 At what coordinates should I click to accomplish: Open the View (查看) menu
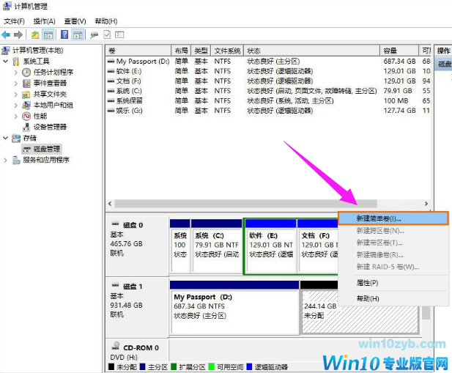[75, 21]
